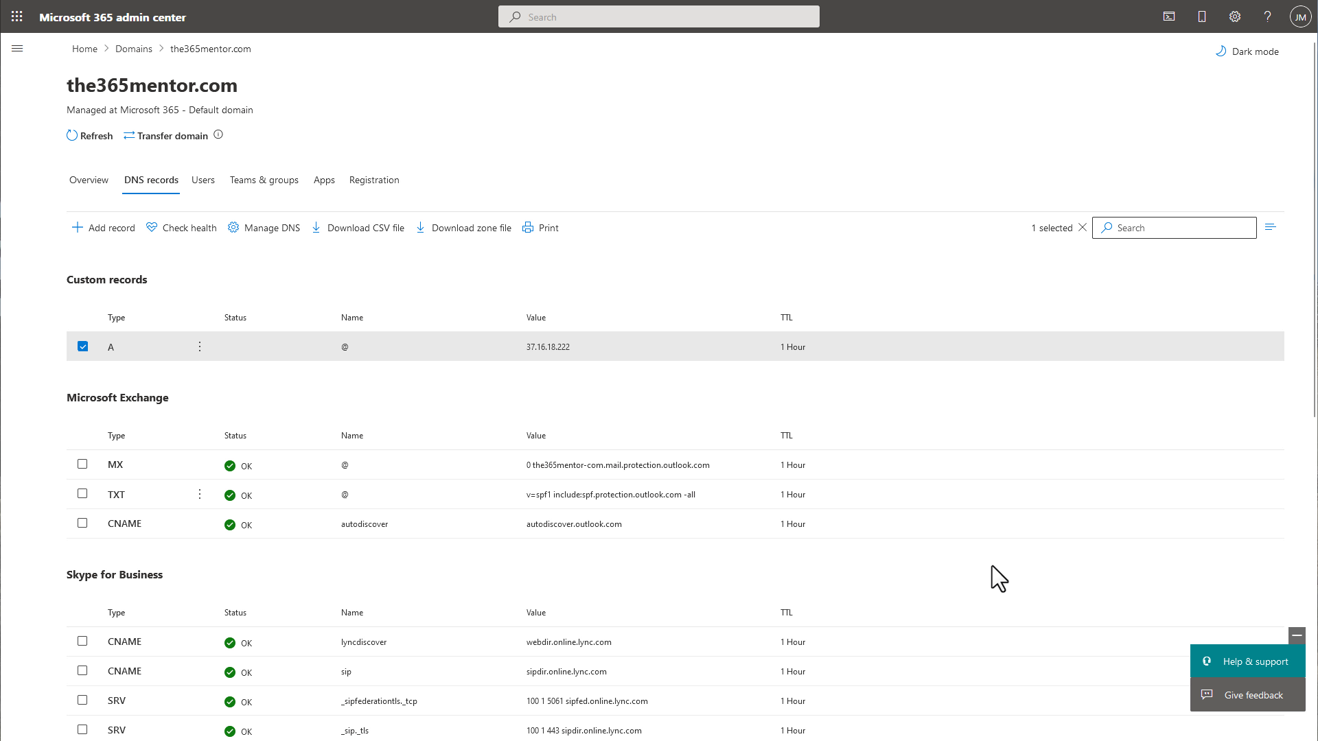
Task: Click the Dark mode moon icon
Action: pos(1221,51)
